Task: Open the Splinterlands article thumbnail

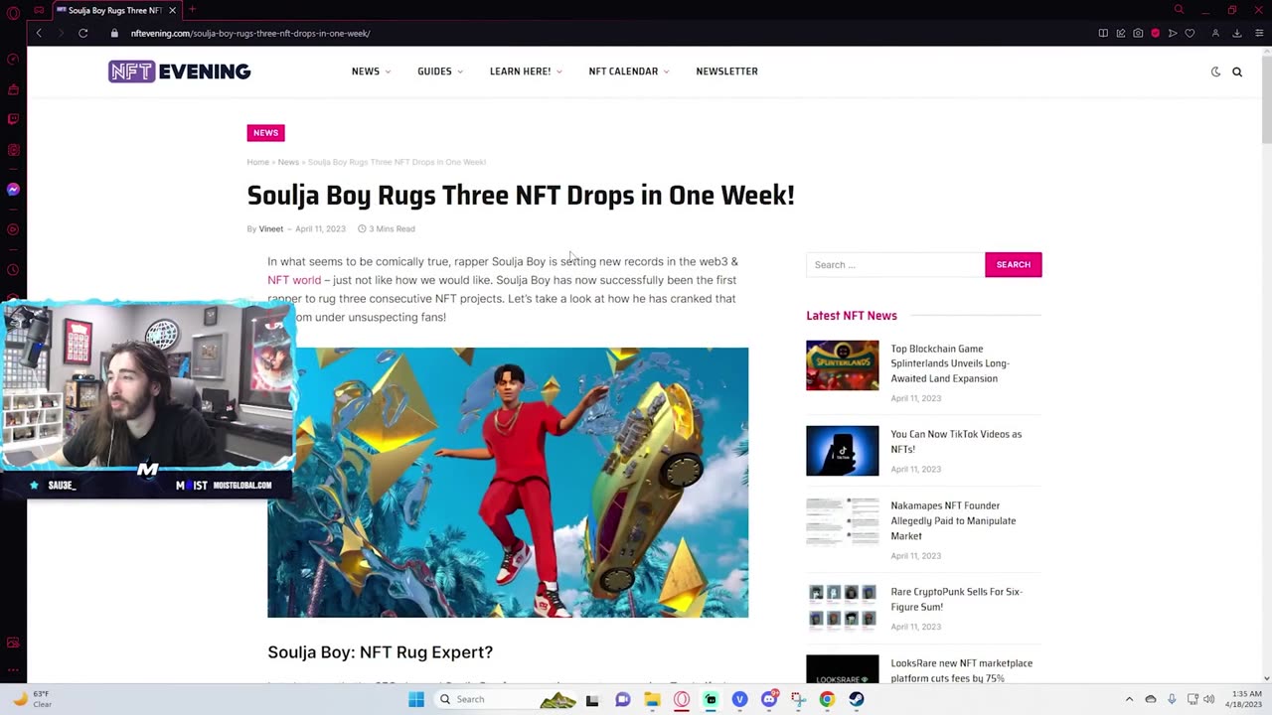Action: click(843, 365)
